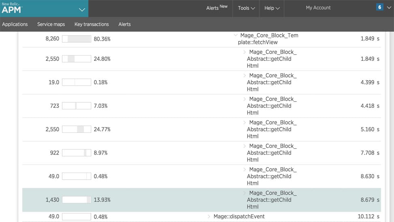The height and width of the screenshot is (222, 394).
Task: Open the APM product switcher chevron
Action: [x=82, y=10]
